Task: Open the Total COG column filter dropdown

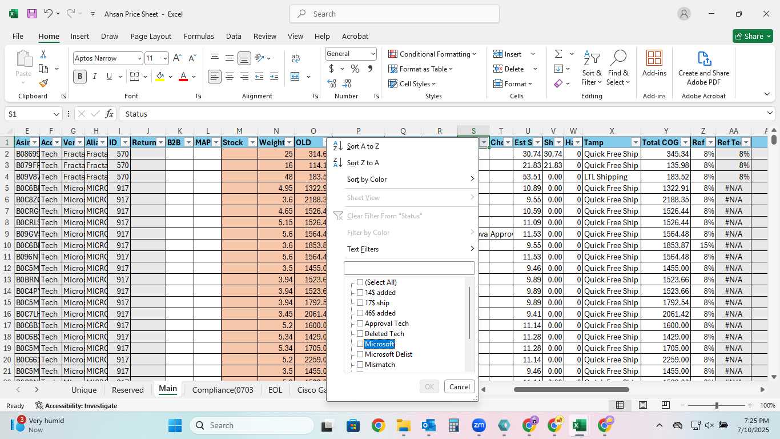Action: tap(685, 142)
